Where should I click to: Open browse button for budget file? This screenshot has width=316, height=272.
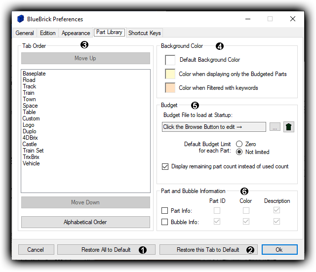pyautogui.click(x=275, y=127)
